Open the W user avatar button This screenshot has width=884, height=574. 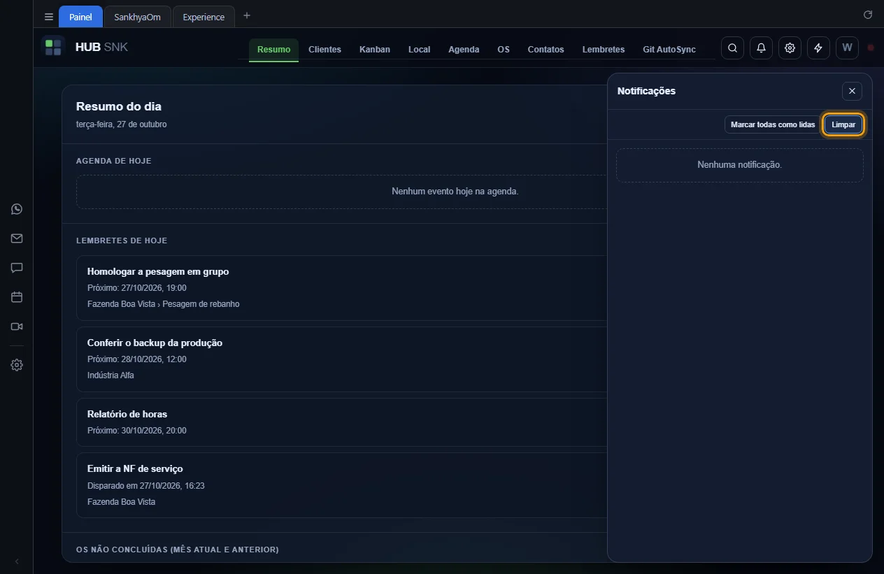pos(847,48)
